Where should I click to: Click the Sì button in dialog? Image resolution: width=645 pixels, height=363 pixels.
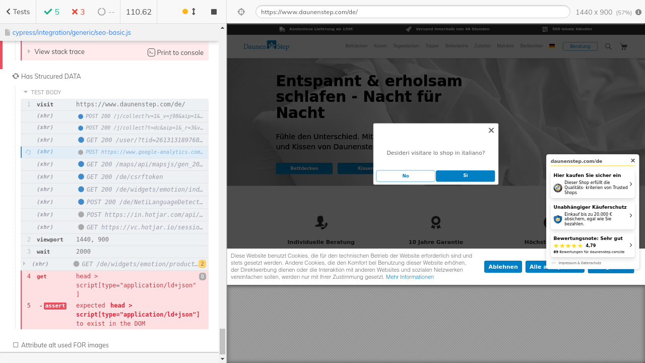tap(465, 175)
